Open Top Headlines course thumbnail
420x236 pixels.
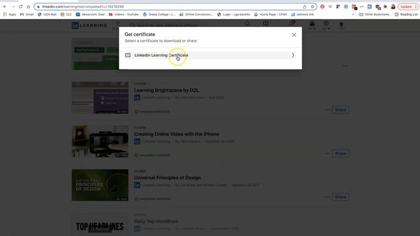point(100,224)
